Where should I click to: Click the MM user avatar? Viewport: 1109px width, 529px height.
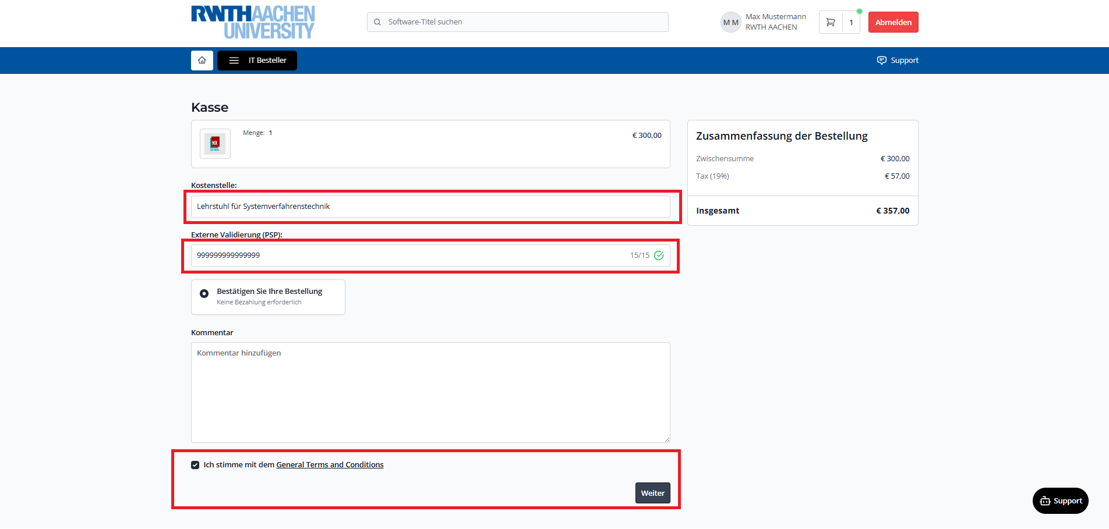[730, 22]
